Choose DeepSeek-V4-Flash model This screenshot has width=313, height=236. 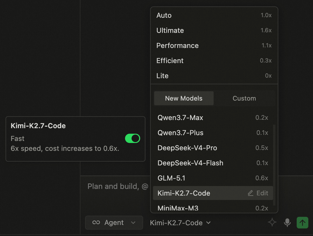pos(213,163)
